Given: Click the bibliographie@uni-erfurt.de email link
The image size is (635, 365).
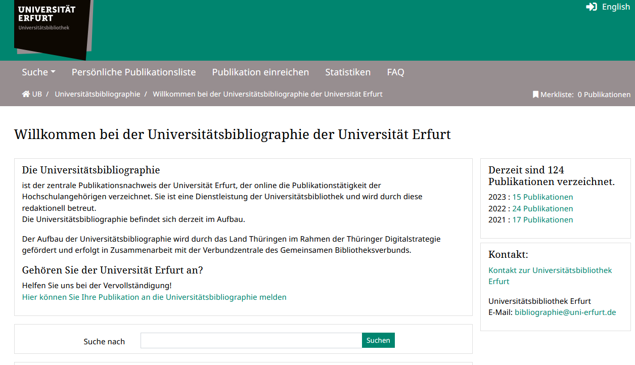Looking at the screenshot, I should tap(565, 312).
